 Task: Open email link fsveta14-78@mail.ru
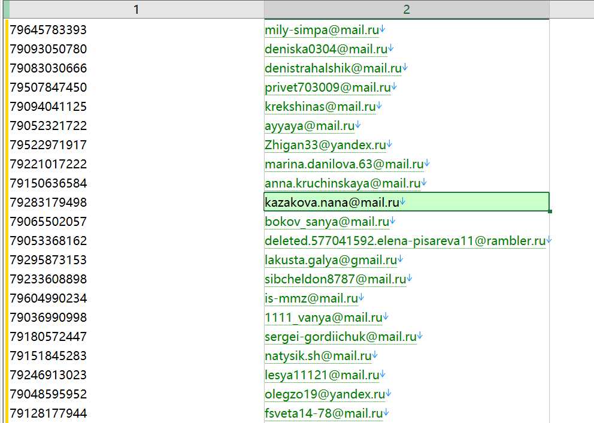click(323, 413)
